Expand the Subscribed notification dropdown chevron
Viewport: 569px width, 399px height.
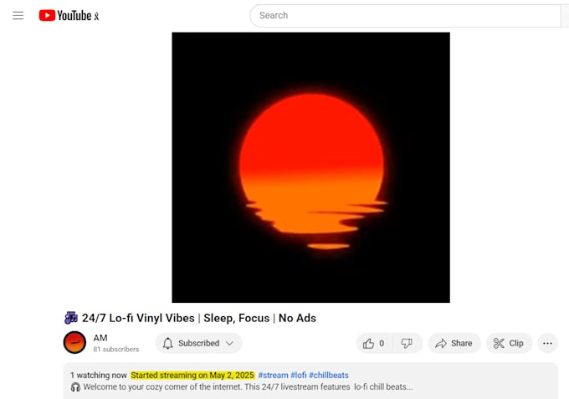(230, 343)
